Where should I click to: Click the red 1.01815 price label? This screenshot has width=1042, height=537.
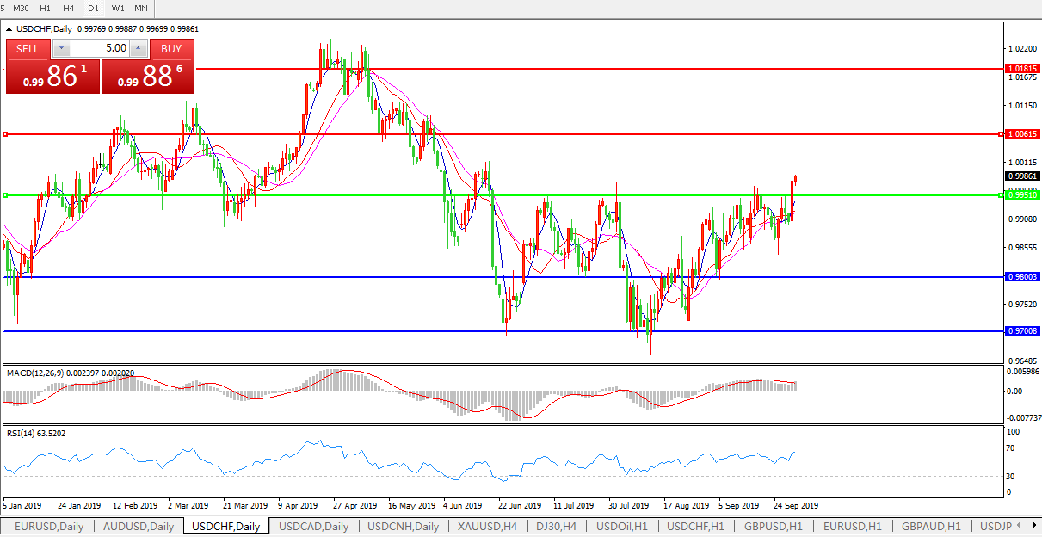coord(1022,68)
